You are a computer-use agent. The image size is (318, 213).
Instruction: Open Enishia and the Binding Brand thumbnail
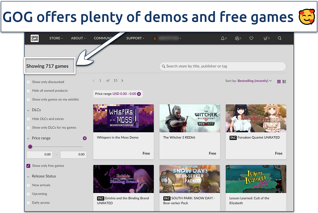(x=123, y=179)
